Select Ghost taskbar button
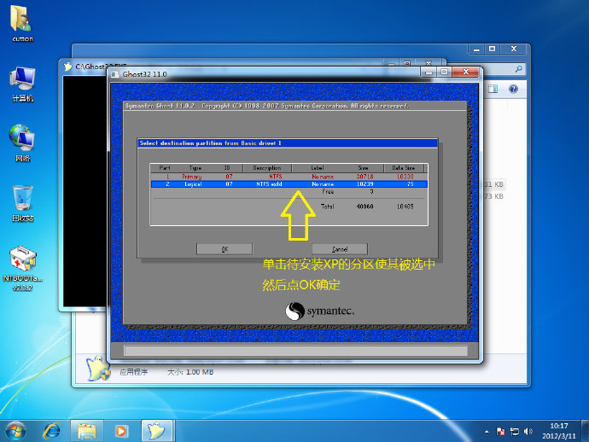The image size is (589, 442). (x=157, y=431)
